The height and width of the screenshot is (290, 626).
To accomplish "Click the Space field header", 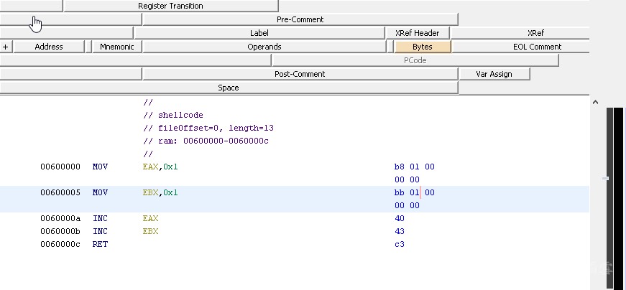I will click(x=229, y=88).
